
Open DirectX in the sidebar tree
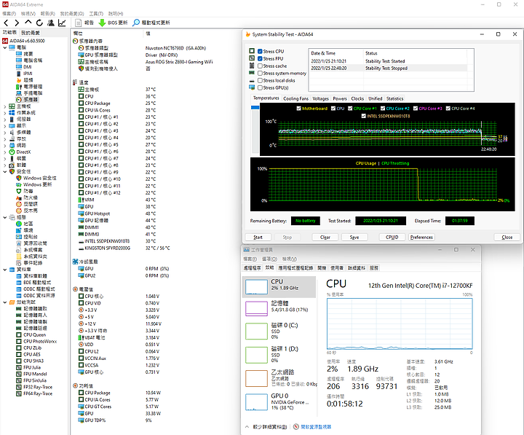click(x=23, y=152)
